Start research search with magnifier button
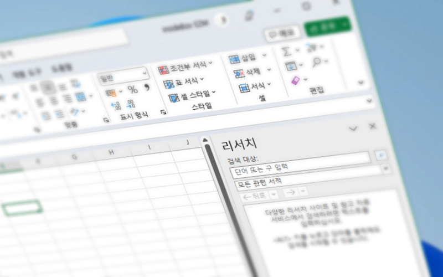443x277 pixels. tap(381, 155)
